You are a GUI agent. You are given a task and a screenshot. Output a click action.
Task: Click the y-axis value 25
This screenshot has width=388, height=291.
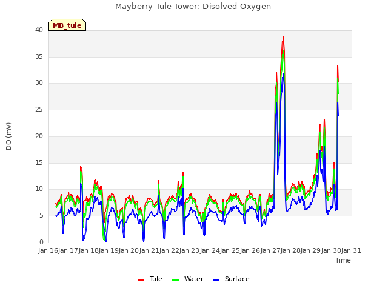[39, 109]
